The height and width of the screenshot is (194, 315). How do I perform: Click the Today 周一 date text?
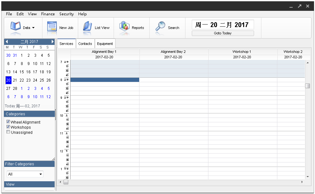[x=22, y=106]
